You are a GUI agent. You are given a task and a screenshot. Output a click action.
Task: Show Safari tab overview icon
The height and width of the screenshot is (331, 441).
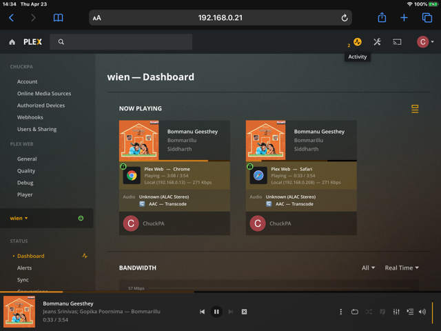427,18
